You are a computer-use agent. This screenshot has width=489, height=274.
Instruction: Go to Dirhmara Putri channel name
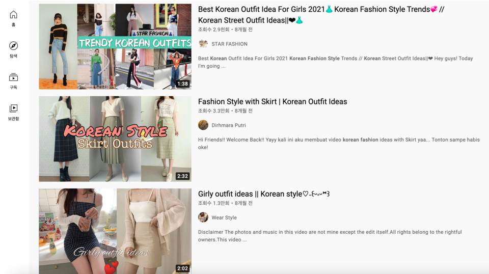[229, 125]
